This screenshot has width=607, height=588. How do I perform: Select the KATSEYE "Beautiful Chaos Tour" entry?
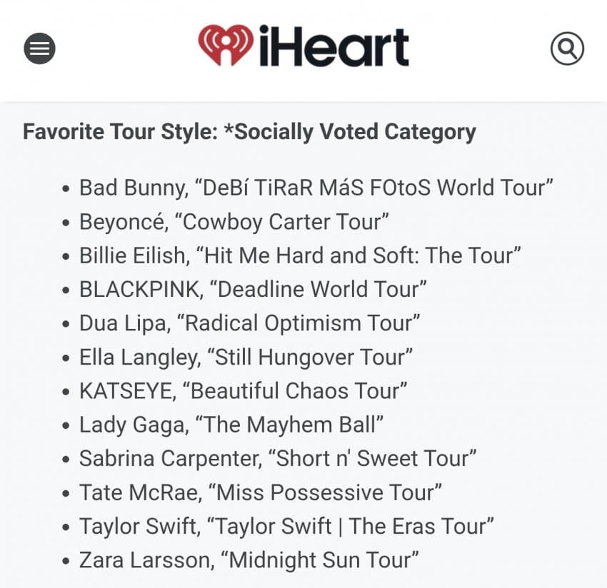[244, 391]
